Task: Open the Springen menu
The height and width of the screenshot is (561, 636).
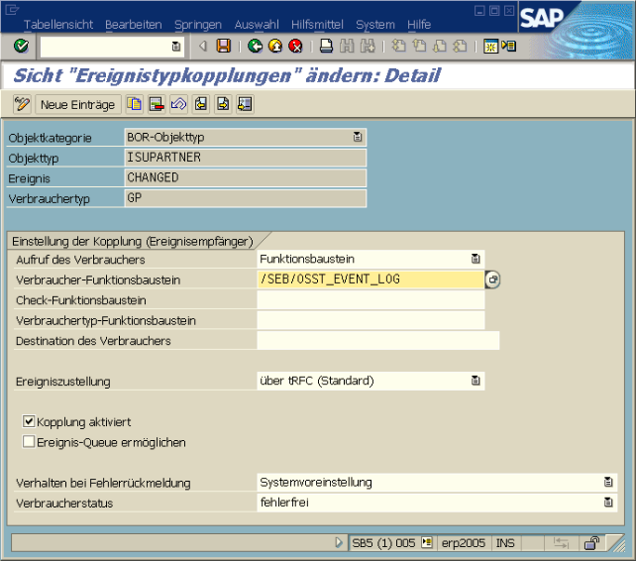Action: point(198,24)
